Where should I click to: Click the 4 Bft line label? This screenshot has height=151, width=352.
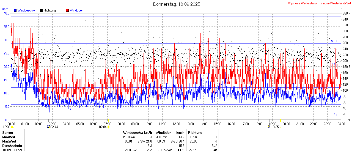click(334, 65)
